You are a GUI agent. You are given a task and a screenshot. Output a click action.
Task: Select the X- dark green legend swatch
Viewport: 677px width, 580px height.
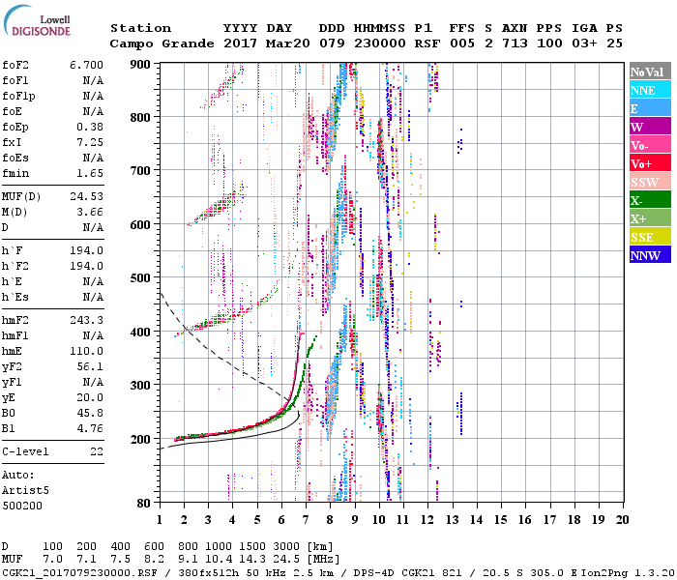pyautogui.click(x=650, y=200)
